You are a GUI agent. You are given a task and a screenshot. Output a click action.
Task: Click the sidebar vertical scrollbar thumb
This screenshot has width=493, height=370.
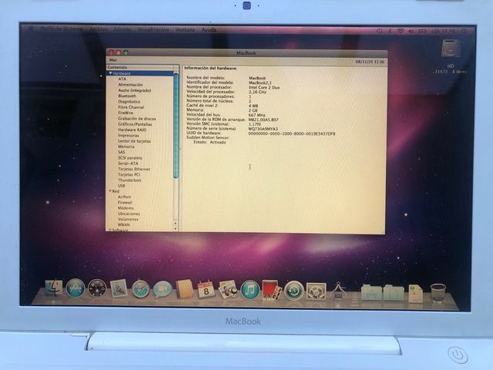tap(176, 125)
